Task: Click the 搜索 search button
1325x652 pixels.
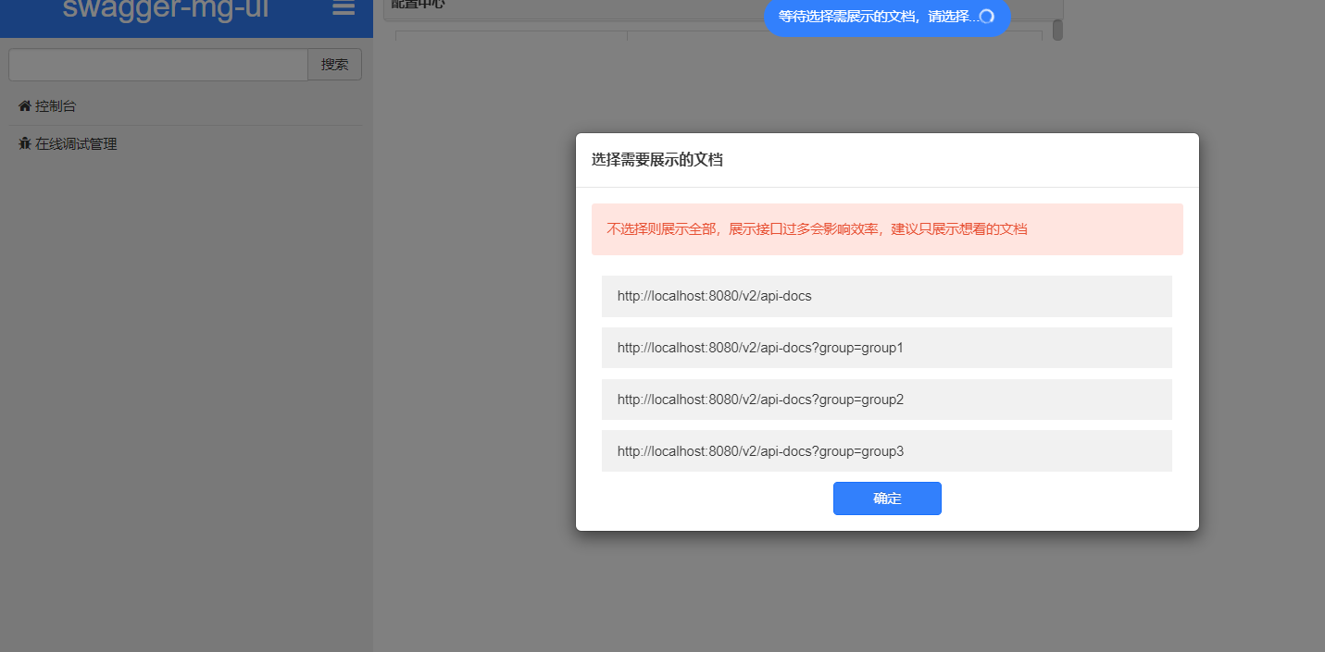Action: click(x=334, y=64)
